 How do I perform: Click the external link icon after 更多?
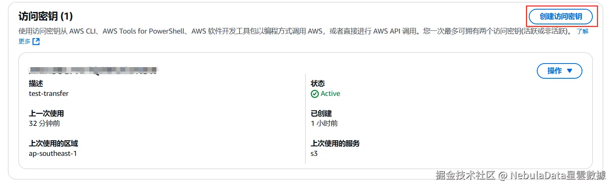point(36,42)
